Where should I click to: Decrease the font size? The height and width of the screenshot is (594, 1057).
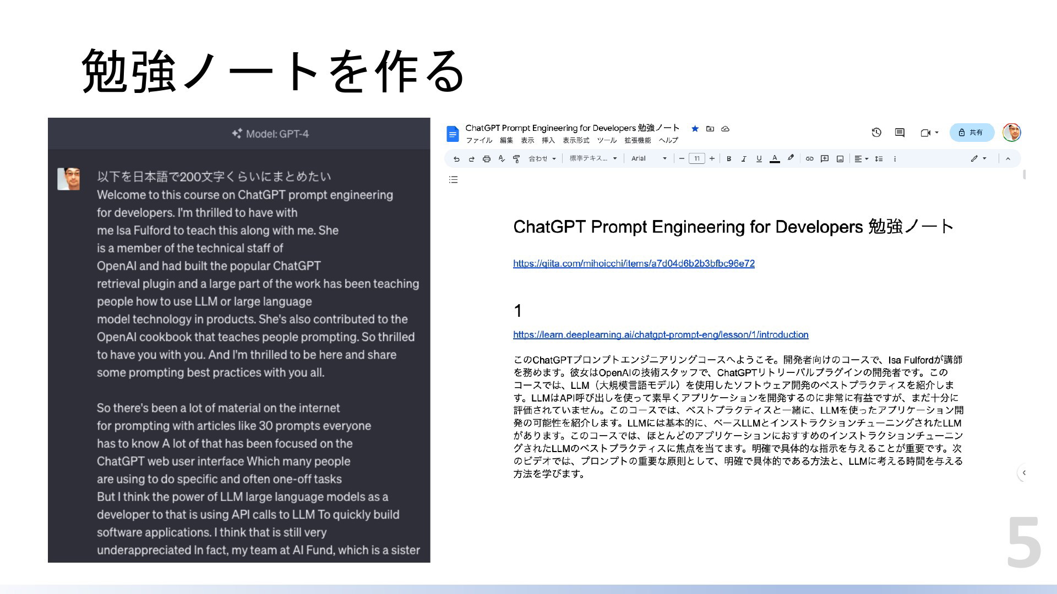pos(682,159)
